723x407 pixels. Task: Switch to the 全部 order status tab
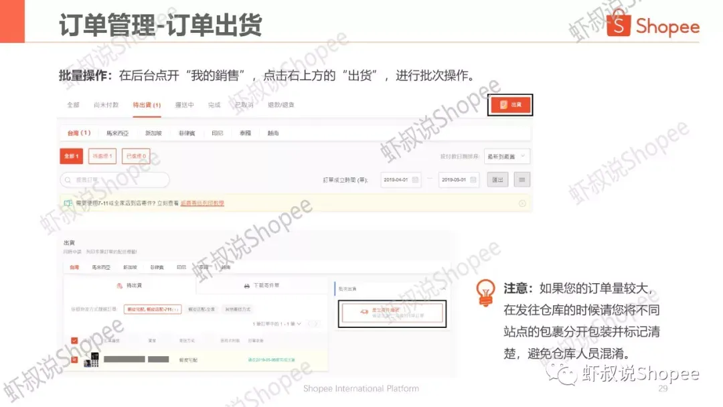[74, 105]
